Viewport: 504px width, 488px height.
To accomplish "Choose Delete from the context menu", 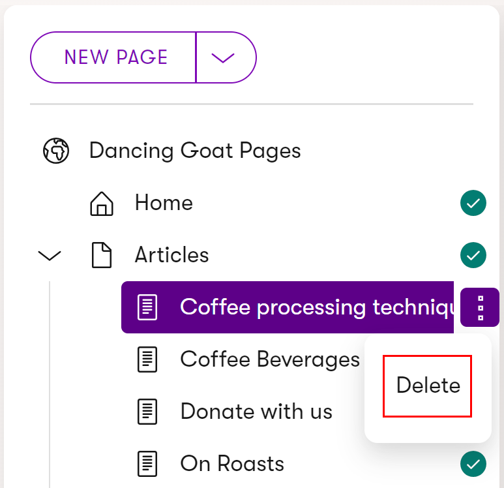I will pyautogui.click(x=428, y=386).
